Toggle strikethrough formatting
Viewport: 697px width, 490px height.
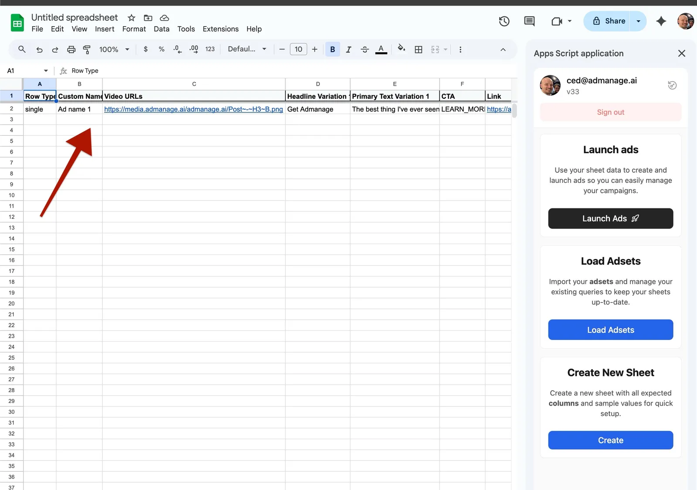point(365,50)
